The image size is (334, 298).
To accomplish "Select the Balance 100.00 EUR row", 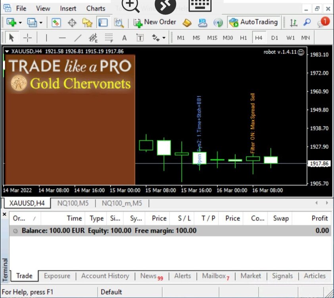I will click(170, 230).
